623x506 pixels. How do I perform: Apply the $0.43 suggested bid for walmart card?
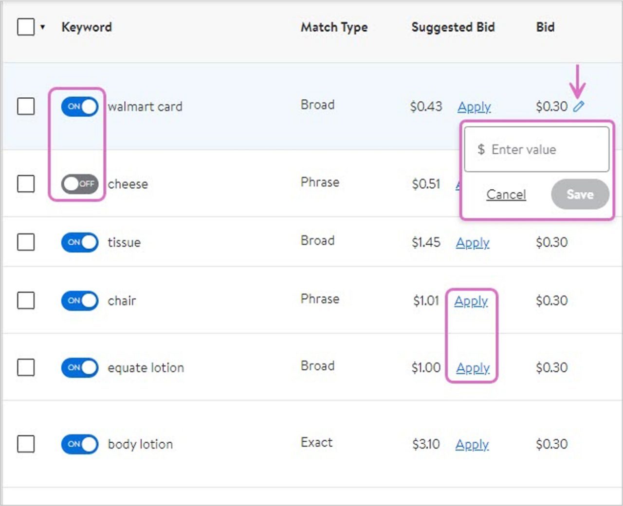[474, 107]
